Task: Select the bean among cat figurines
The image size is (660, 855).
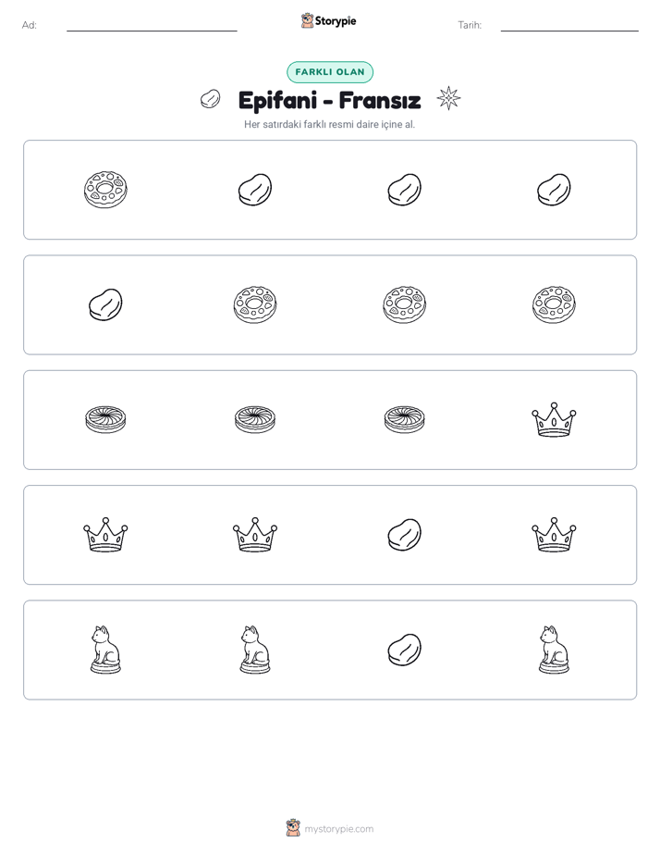Action: (x=405, y=650)
